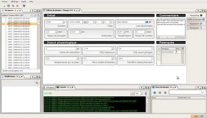Click the Transfert interpulmonaire input field

(x=136, y=58)
